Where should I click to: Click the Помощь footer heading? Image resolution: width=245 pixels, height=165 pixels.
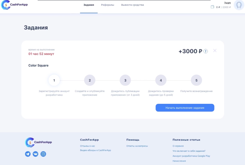[x=133, y=140]
